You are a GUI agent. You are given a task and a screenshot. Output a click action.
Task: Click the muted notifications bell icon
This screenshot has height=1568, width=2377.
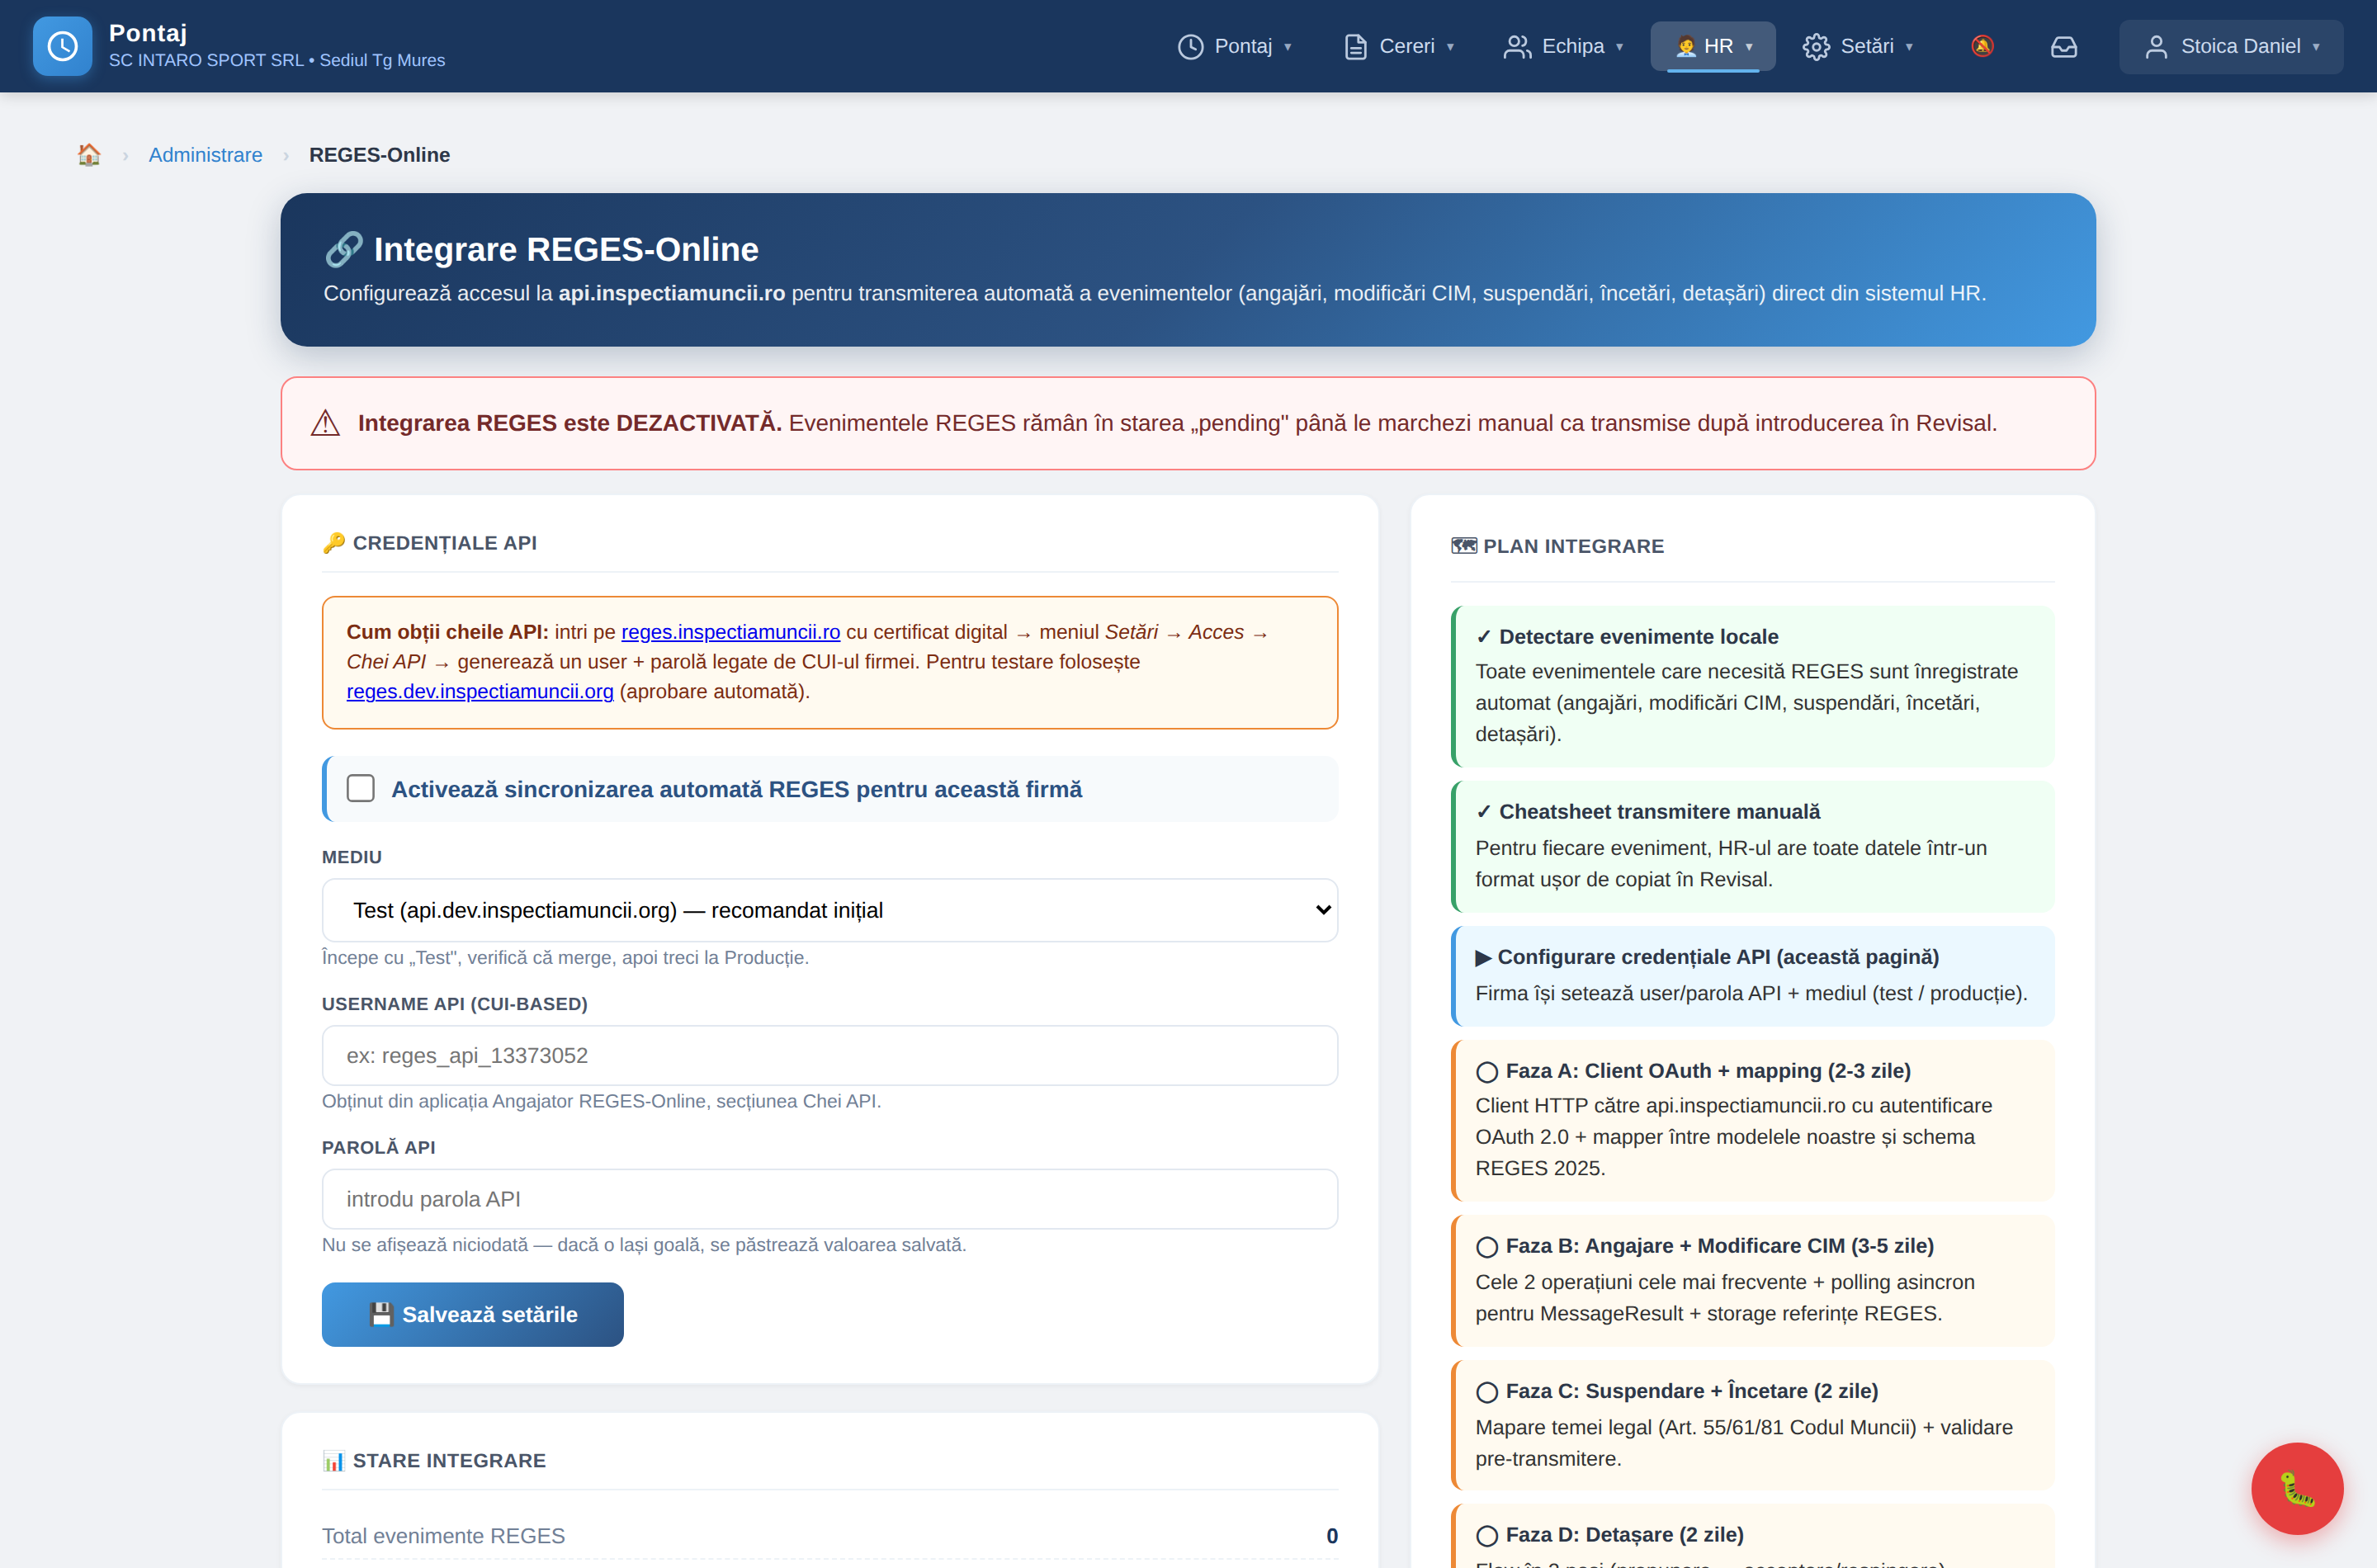[1982, 46]
